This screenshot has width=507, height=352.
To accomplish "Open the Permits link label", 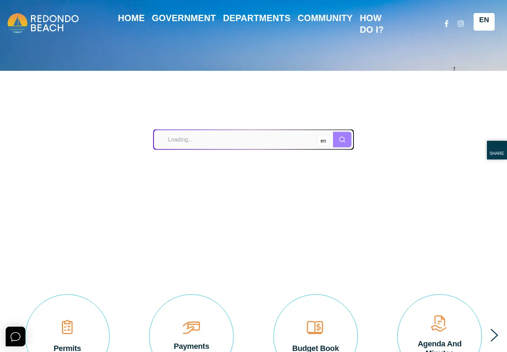I will 67,348.
